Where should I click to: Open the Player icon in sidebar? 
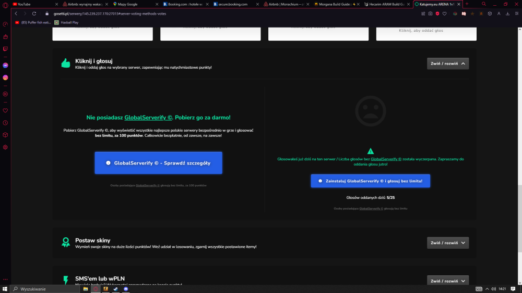tap(5, 94)
